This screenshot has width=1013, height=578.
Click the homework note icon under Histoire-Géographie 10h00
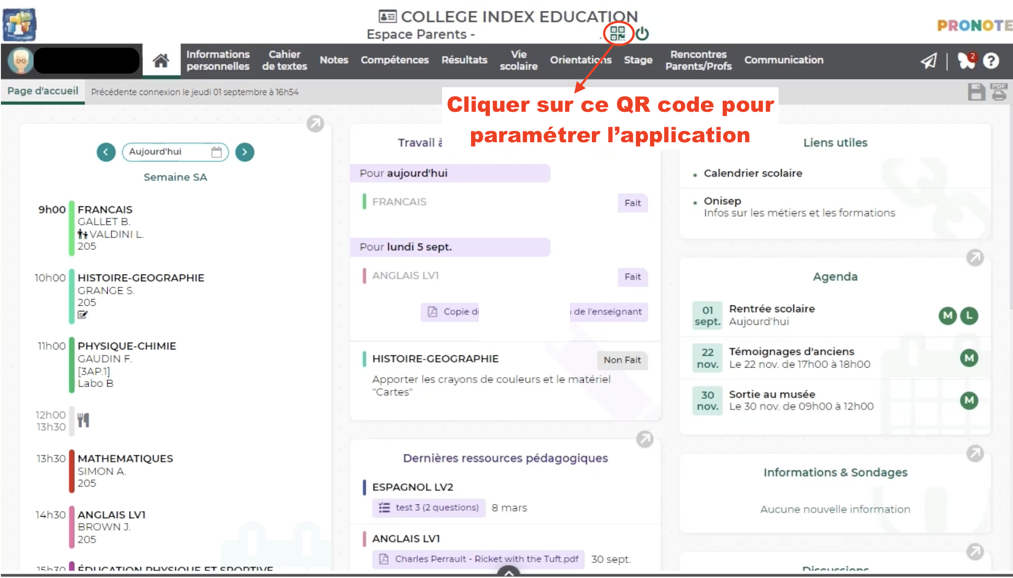82,314
